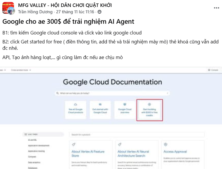
Task: Click the group privacy icon beside the timestamp
Action: pyautogui.click(x=100, y=12)
